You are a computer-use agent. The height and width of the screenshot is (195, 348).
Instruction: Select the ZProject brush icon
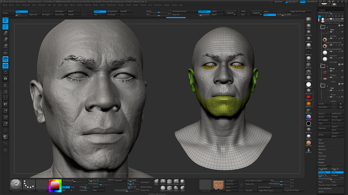(176, 182)
